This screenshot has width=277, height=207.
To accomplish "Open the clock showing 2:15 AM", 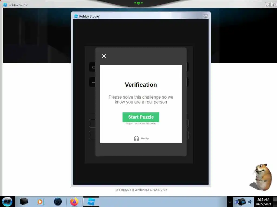I will coord(263,202).
